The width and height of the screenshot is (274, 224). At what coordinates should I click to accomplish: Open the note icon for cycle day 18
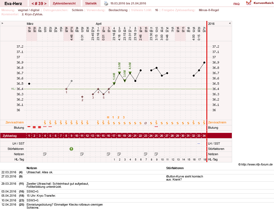coord(119,154)
